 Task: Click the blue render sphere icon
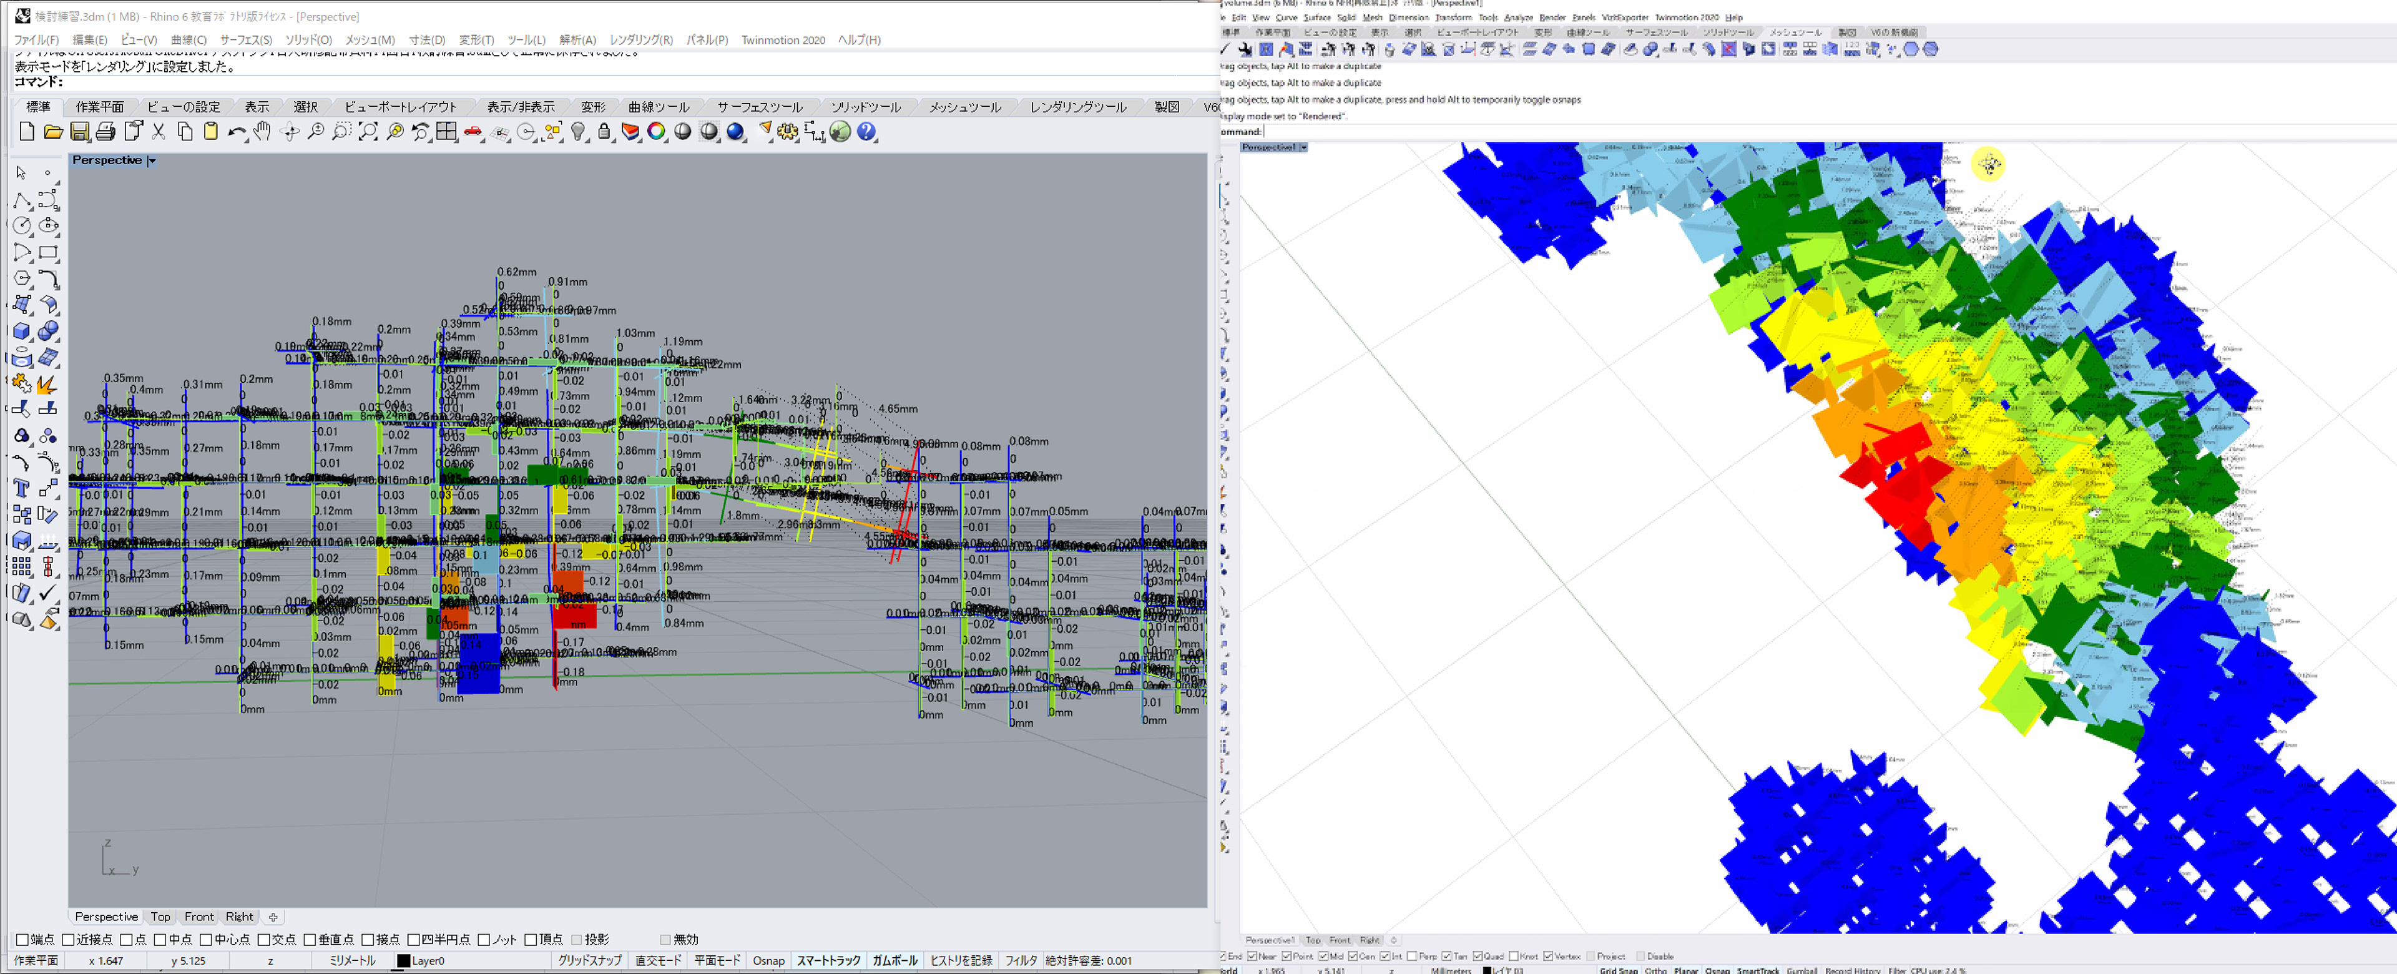pyautogui.click(x=736, y=132)
